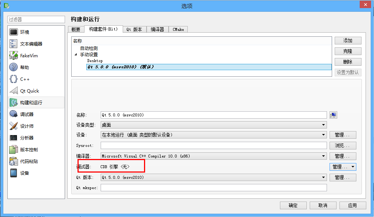Click the 应用 (Apply) button
The width and height of the screenshot is (374, 217).
352,205
